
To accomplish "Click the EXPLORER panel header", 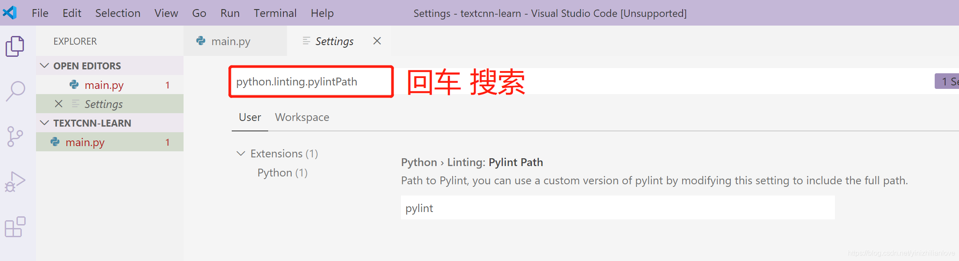I will 75,41.
